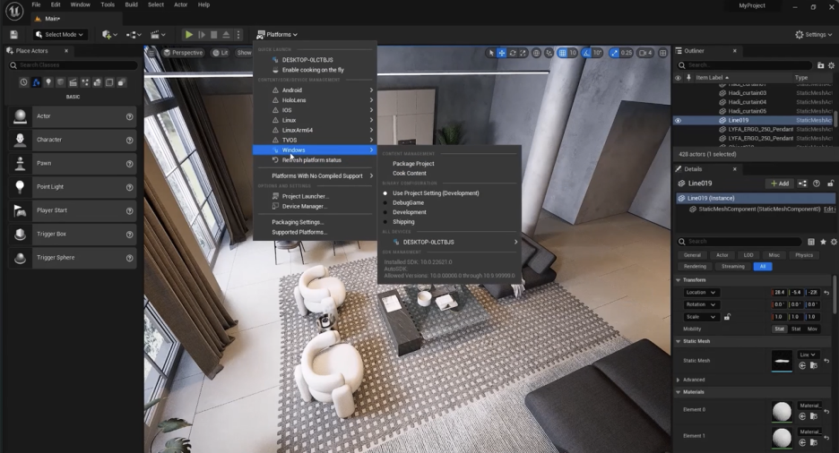Click the Add component button

[780, 184]
